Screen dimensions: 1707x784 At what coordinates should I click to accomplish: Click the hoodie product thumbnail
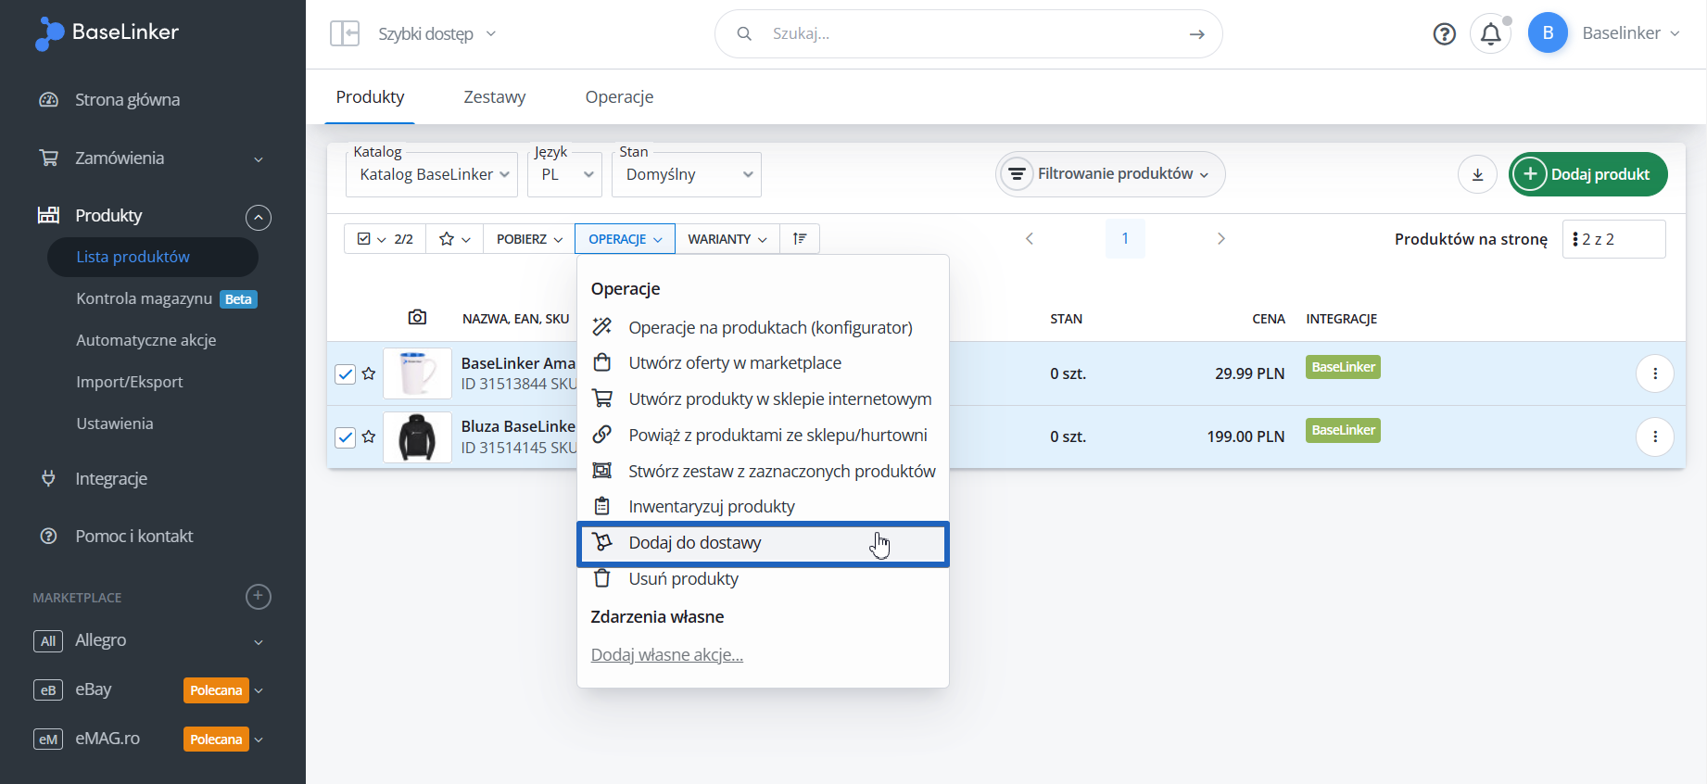[417, 436]
